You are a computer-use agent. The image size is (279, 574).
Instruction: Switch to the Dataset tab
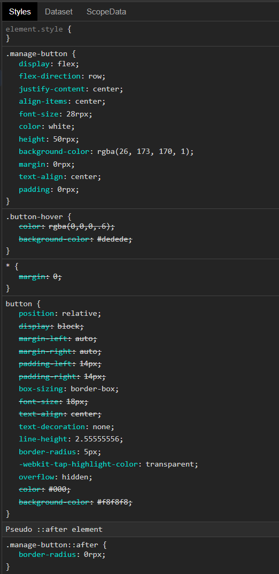(59, 12)
